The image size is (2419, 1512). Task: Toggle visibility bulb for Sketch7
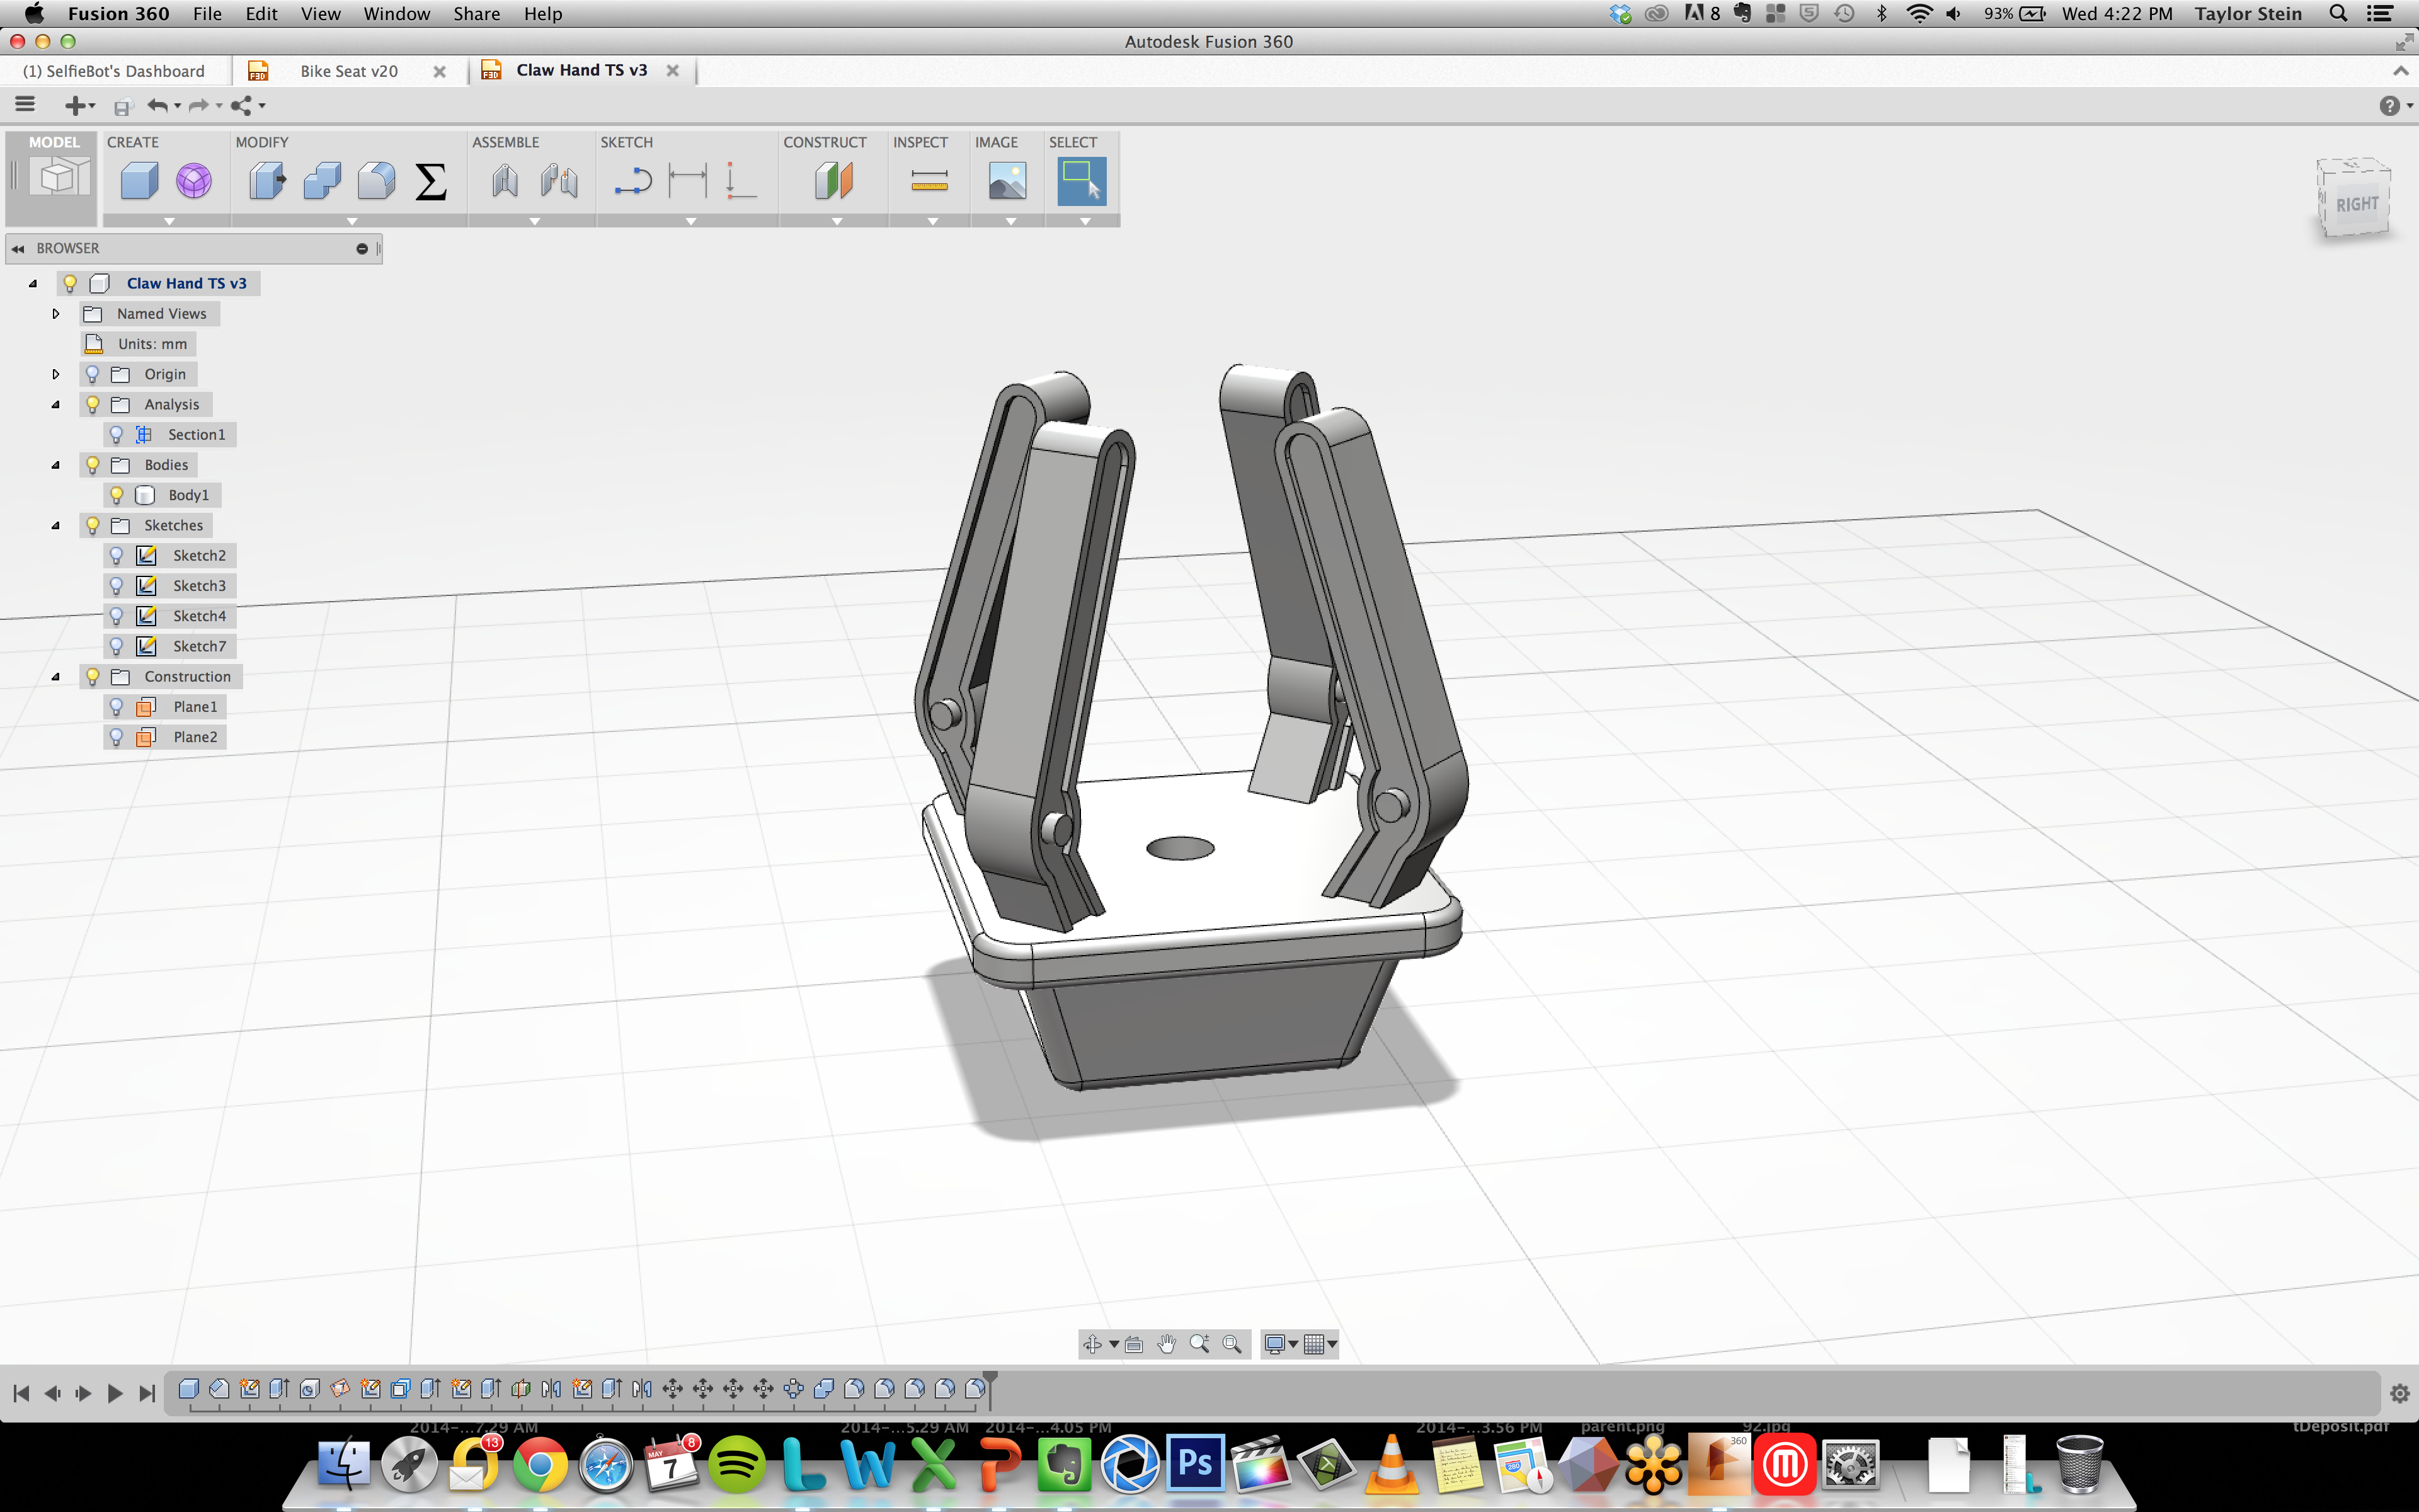116,646
